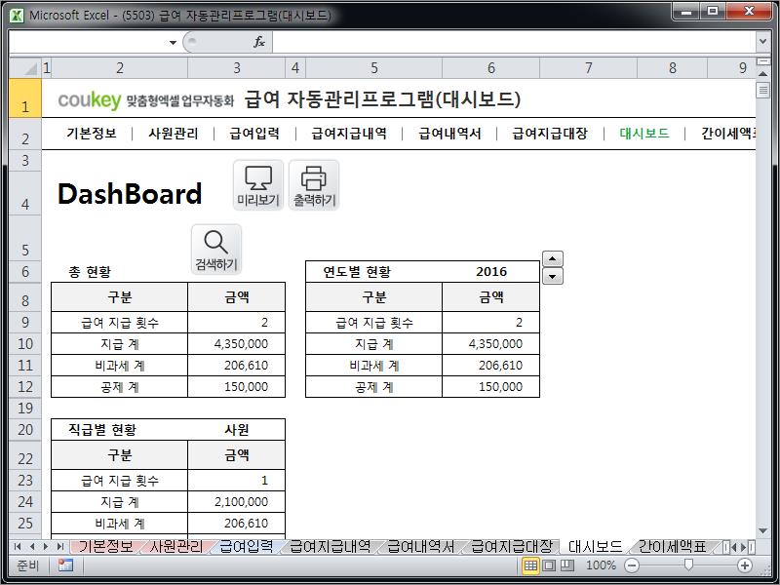The width and height of the screenshot is (780, 585).
Task: Click the Name Box field
Action: 88,42
